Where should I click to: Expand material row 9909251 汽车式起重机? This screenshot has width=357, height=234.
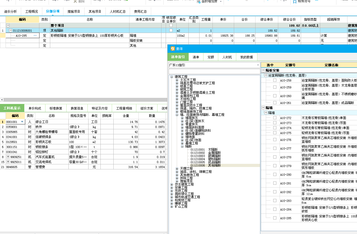point(8,157)
